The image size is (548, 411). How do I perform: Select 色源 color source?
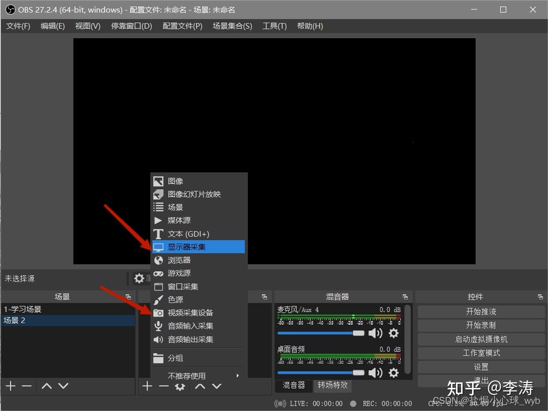199,299
